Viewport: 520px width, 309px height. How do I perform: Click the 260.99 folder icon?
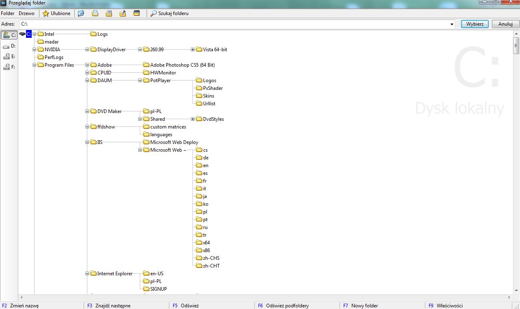coord(146,50)
